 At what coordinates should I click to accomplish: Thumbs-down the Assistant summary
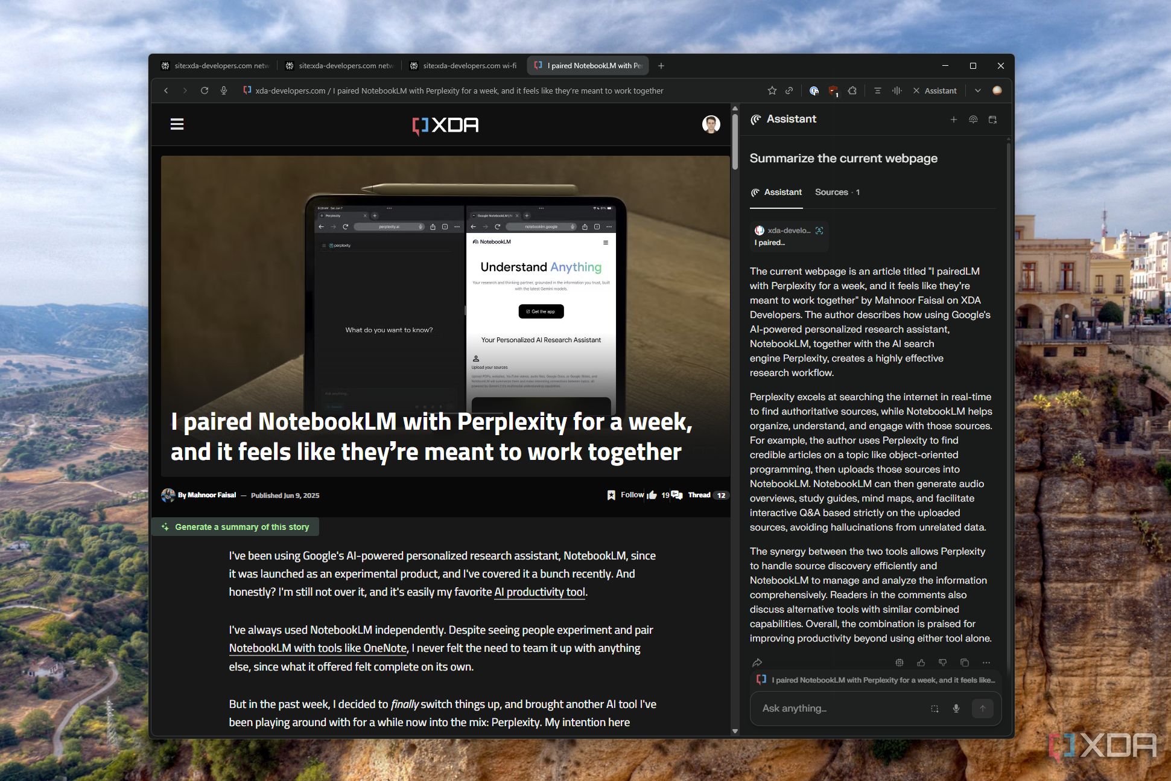tap(942, 662)
